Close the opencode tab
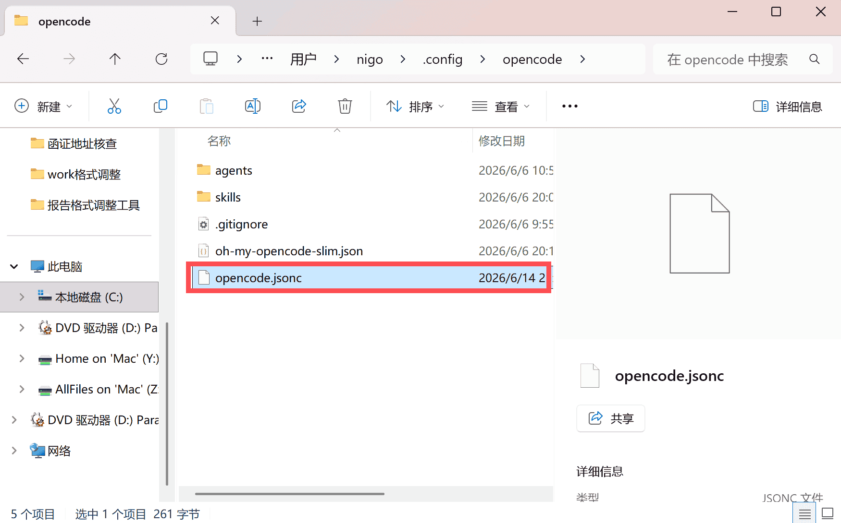Image resolution: width=841 pixels, height=523 pixels. point(215,21)
